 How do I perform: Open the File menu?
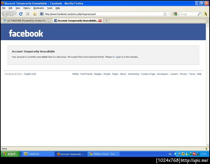4,8
